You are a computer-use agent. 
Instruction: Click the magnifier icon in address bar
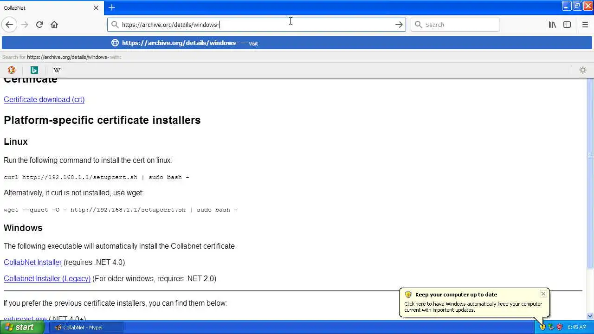tap(115, 25)
